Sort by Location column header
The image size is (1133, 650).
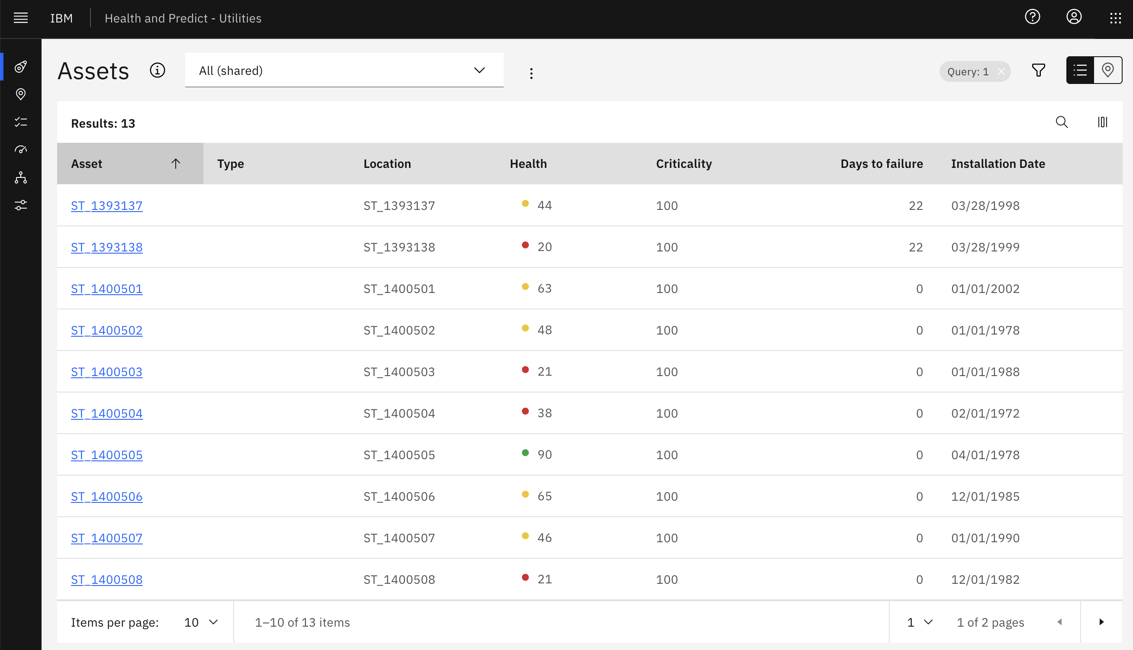pyautogui.click(x=387, y=164)
